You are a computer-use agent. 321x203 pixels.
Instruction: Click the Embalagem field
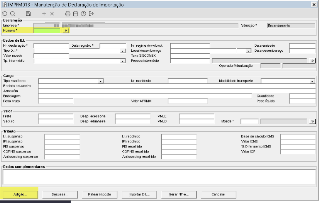pyautogui.click(x=145, y=96)
